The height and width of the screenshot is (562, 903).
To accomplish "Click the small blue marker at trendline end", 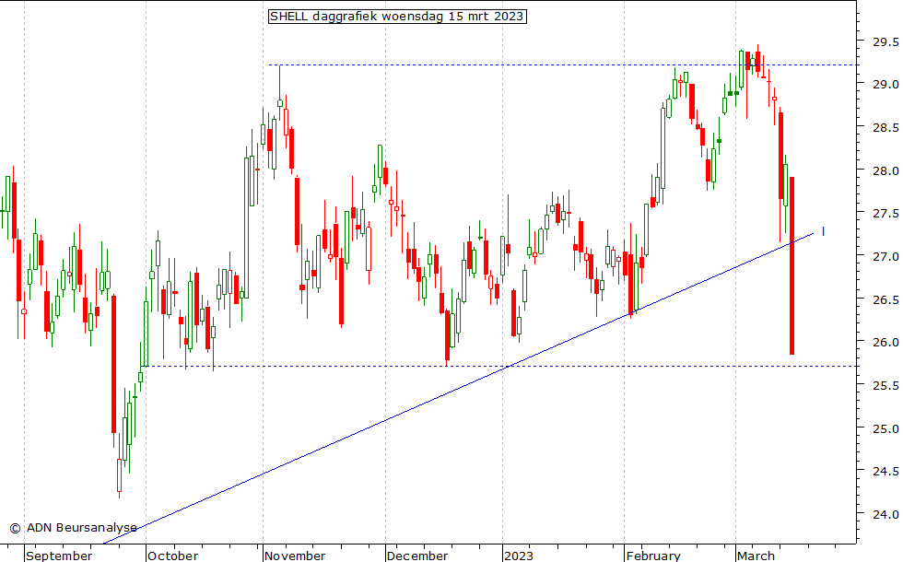I will pos(824,231).
